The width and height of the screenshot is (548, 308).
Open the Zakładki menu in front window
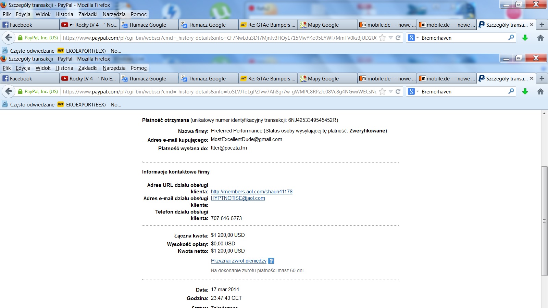click(88, 68)
